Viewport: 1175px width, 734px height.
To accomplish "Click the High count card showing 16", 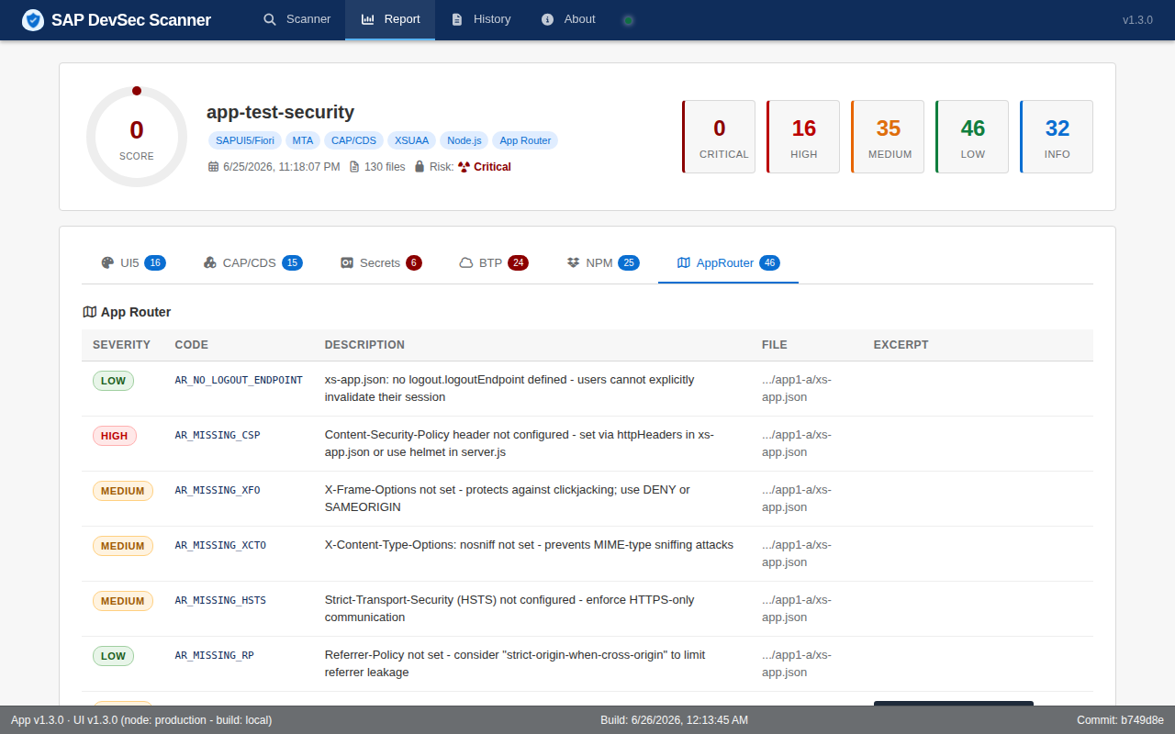I will tap(803, 137).
